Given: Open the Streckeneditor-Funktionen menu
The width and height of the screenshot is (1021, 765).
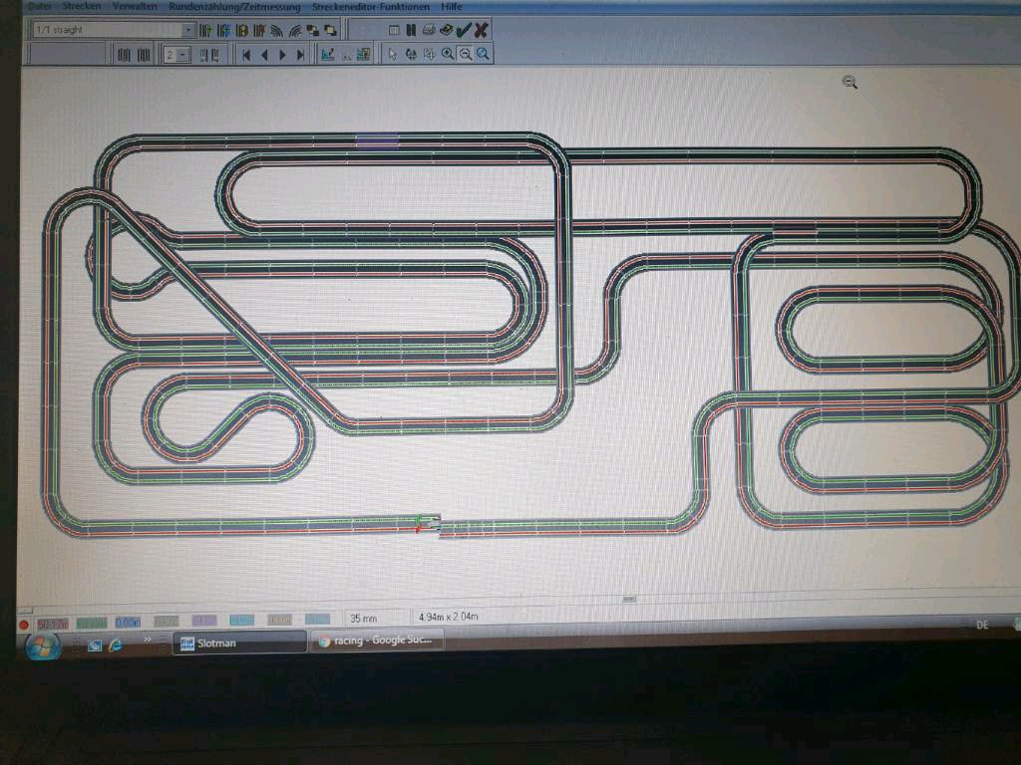Looking at the screenshot, I should pos(370,6).
